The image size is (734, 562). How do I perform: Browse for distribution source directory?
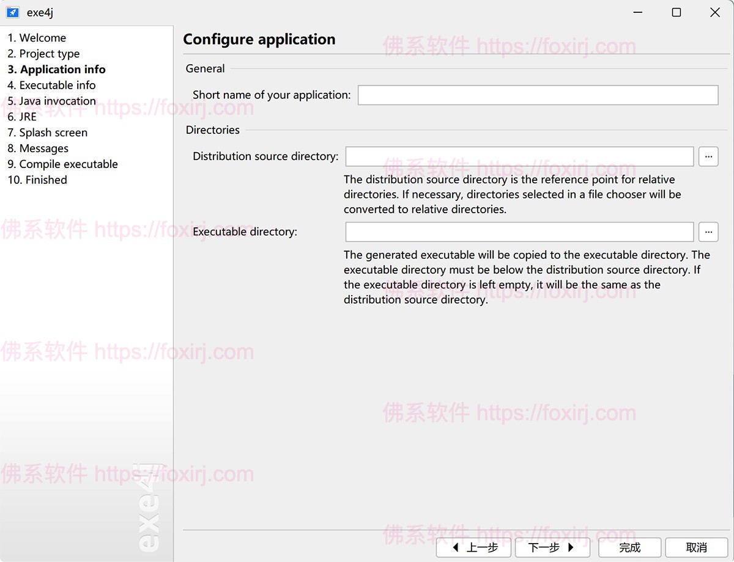click(x=708, y=156)
